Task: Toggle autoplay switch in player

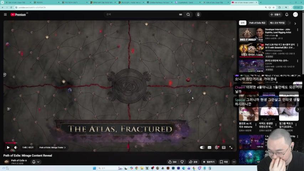Action: point(202,147)
